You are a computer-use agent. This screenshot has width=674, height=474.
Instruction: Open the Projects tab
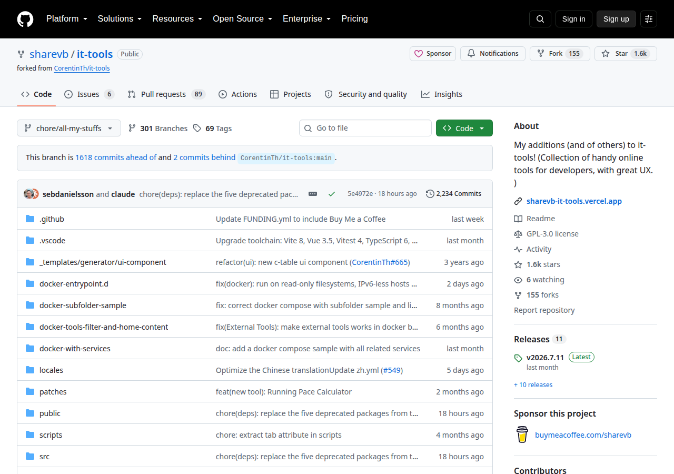point(291,94)
